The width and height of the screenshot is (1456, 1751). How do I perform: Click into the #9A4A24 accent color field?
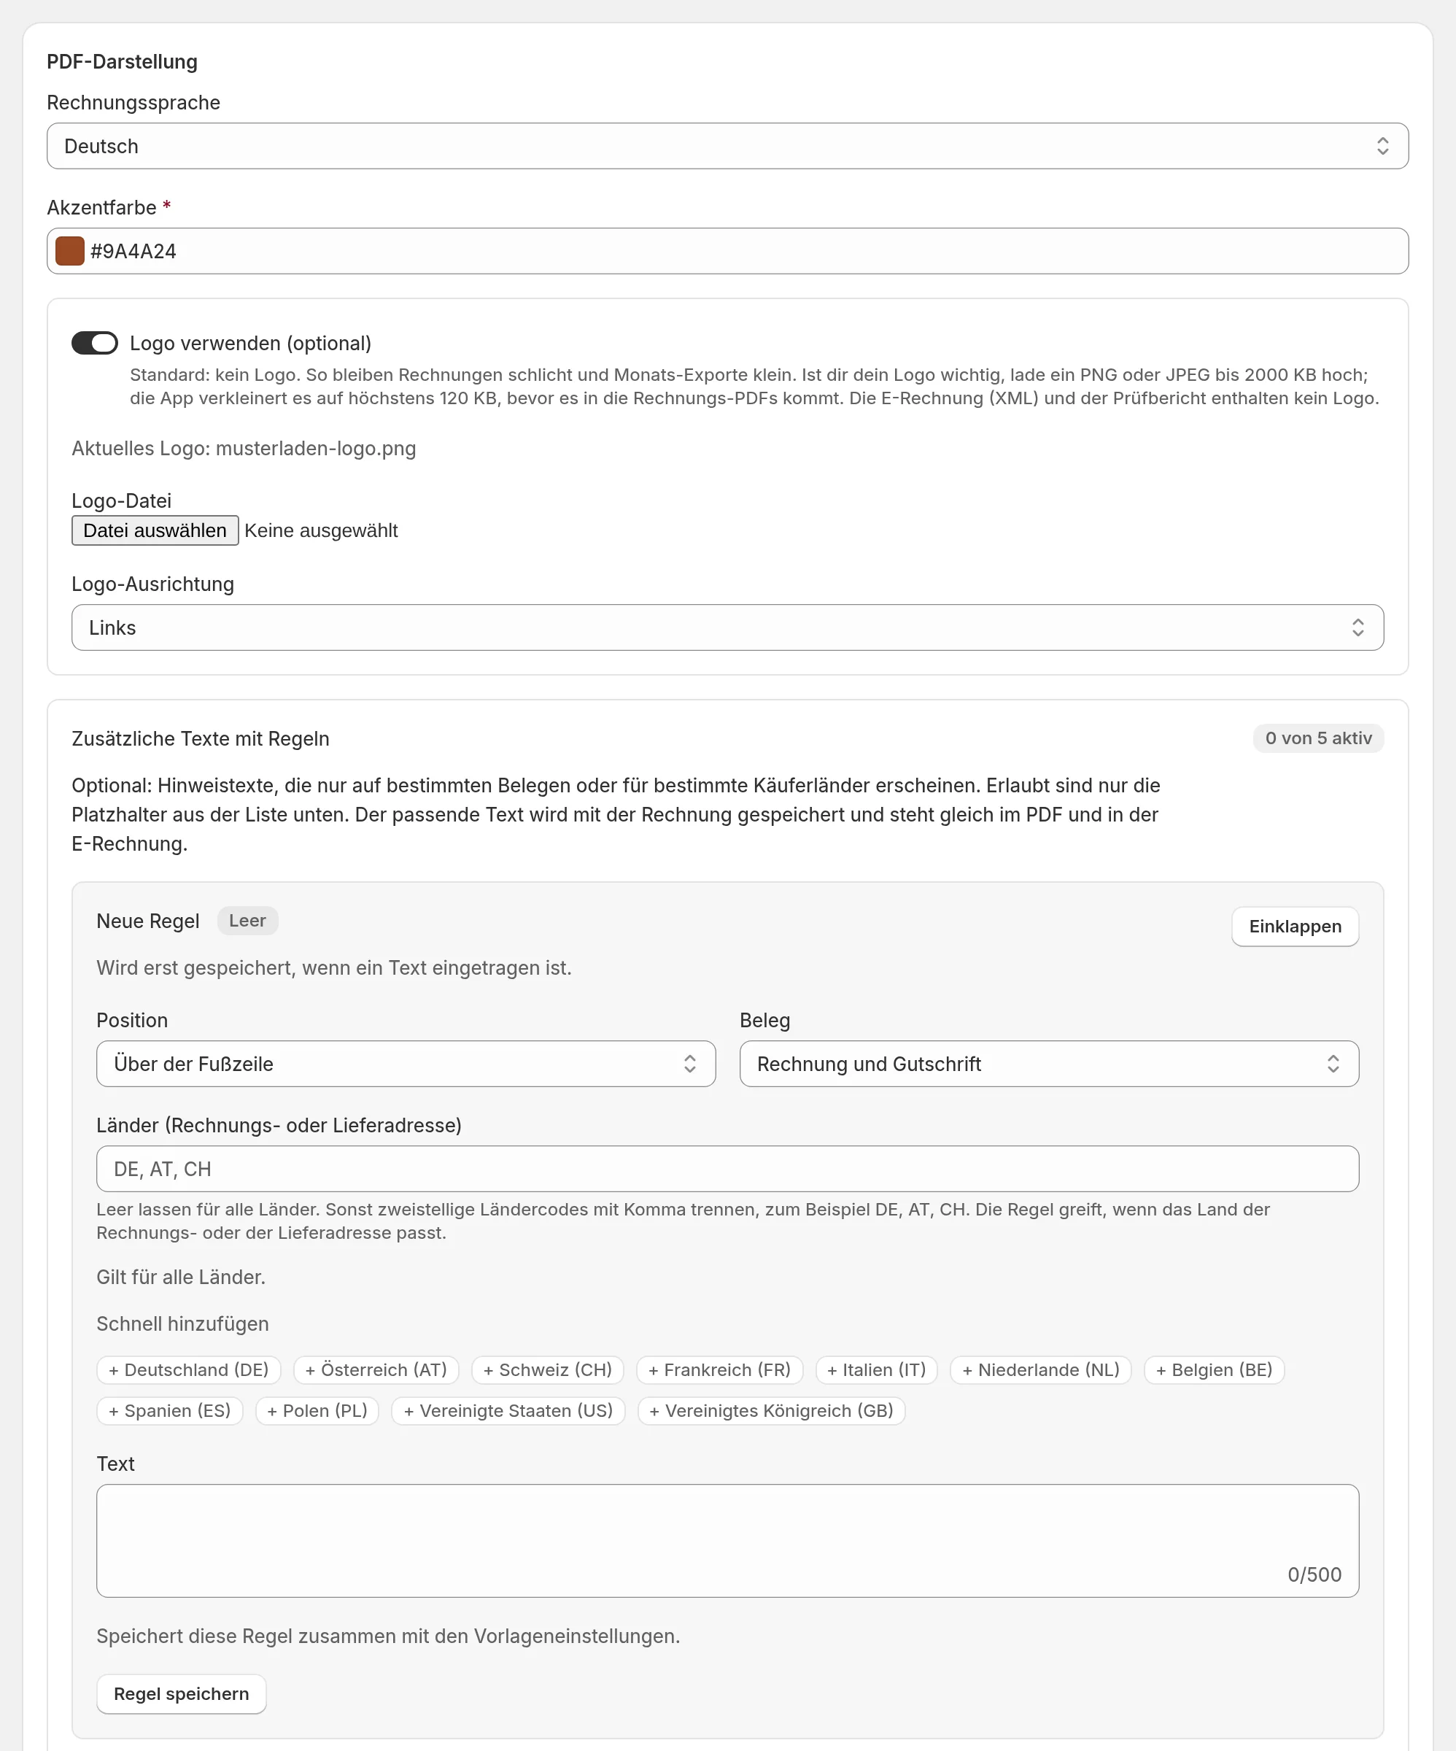727,251
